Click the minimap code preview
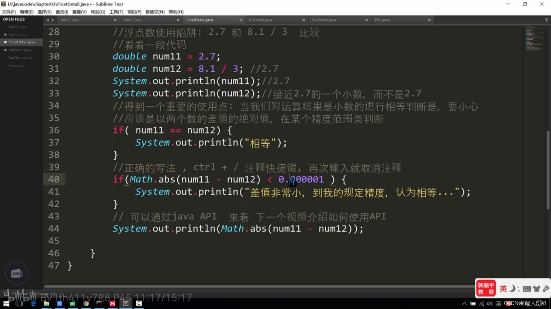Image resolution: width=551 pixels, height=309 pixels. click(534, 39)
